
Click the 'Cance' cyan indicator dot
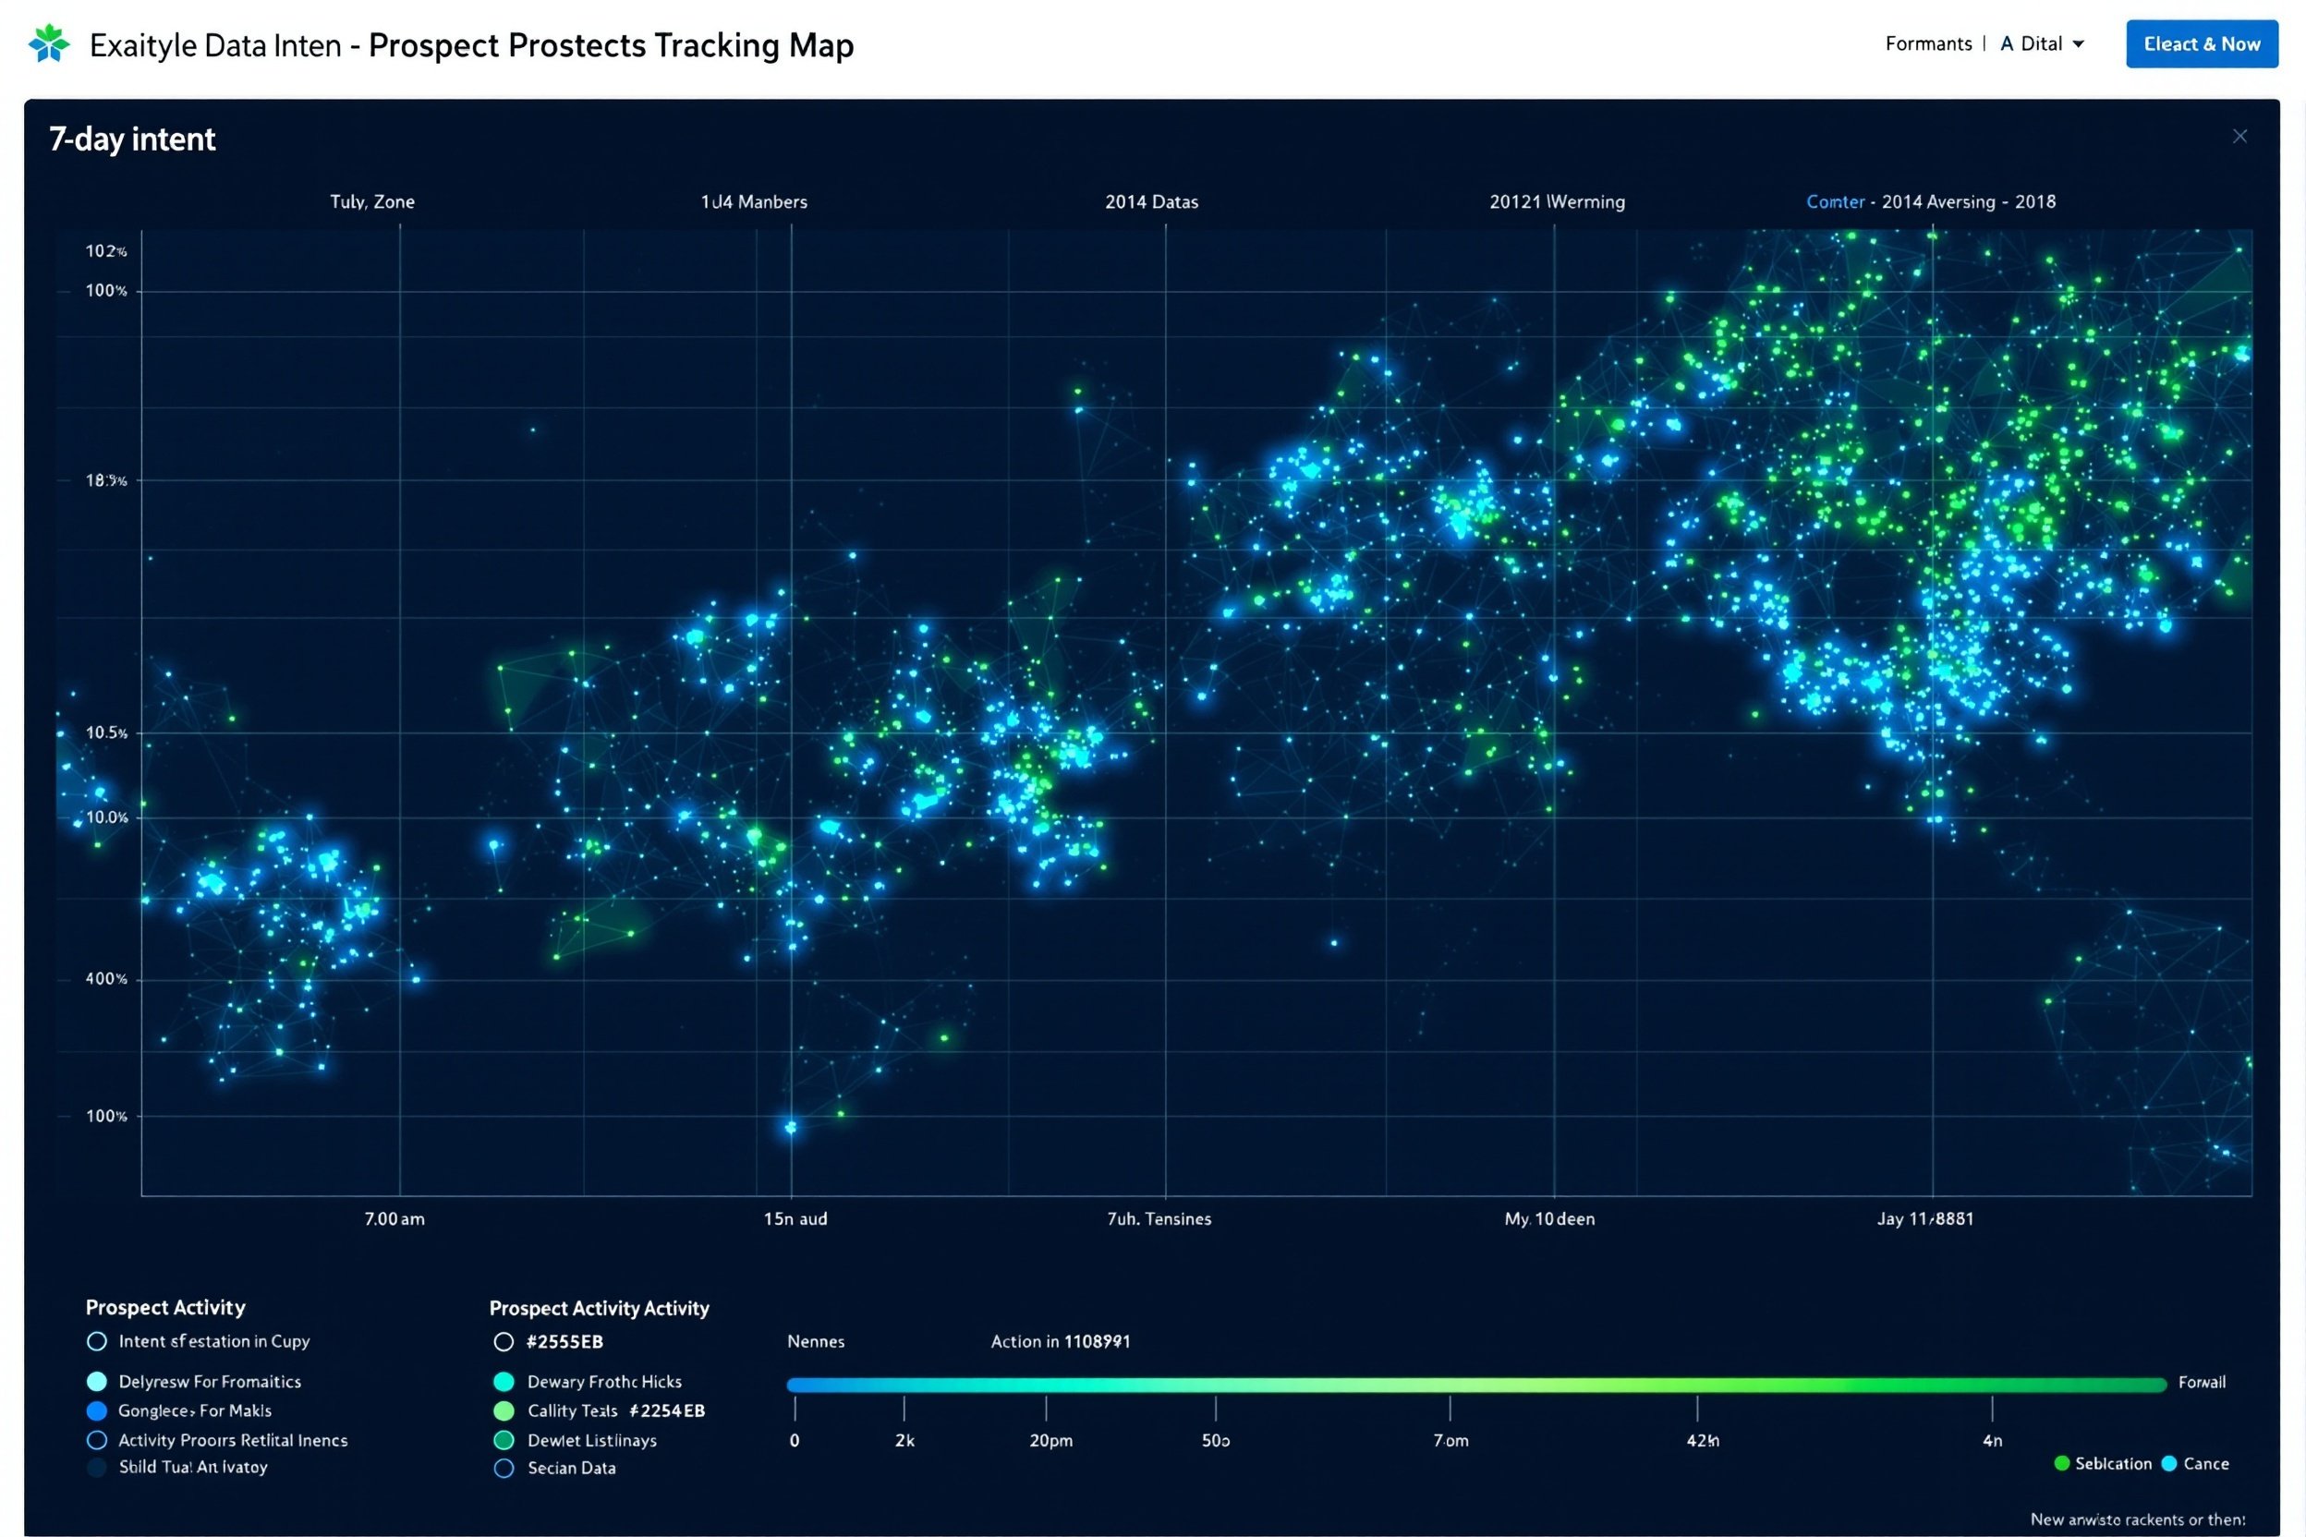2168,1463
